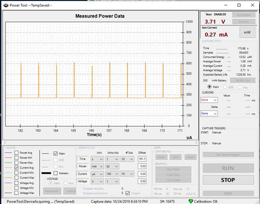
Task: Click the Power Tool app icon in title bar
Action: (x=6, y=6)
